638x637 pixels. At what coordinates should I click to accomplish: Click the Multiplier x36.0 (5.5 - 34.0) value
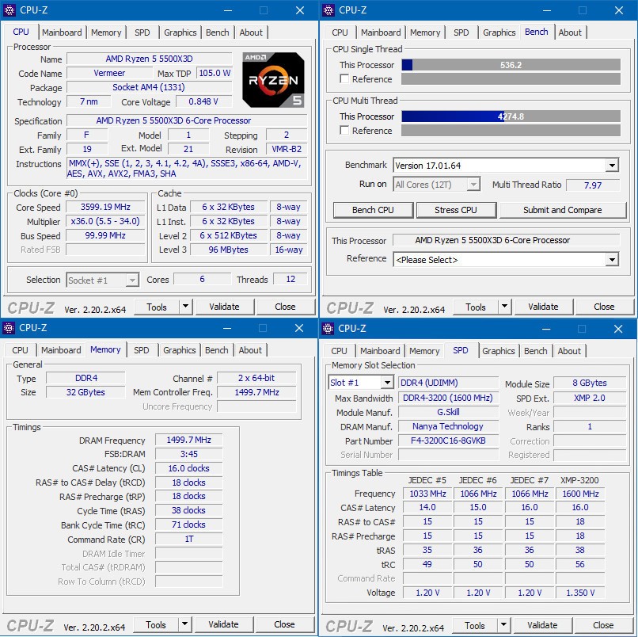click(105, 221)
